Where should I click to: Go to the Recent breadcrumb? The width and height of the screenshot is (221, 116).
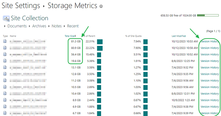(x=73, y=26)
